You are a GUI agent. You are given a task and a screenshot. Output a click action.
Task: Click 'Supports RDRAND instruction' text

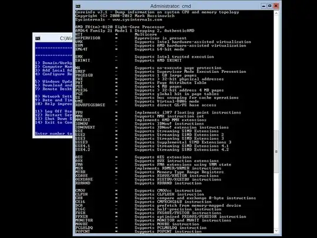[x=168, y=183]
